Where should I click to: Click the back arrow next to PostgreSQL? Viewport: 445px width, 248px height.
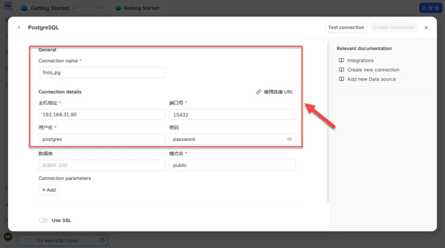point(19,28)
